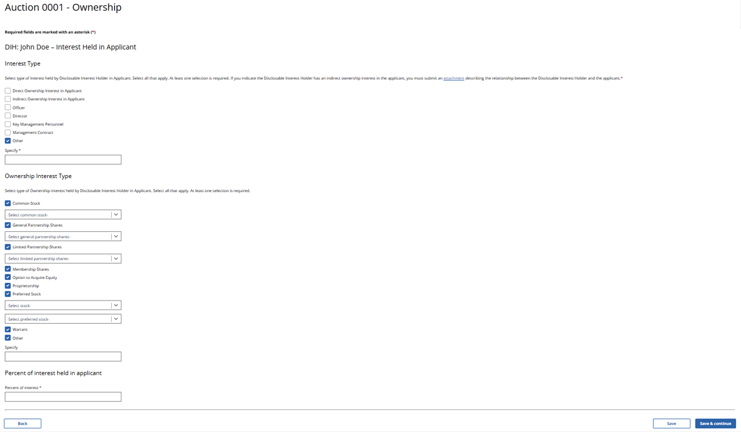Enable Key Management Personnel option
The image size is (741, 432).
coord(8,124)
